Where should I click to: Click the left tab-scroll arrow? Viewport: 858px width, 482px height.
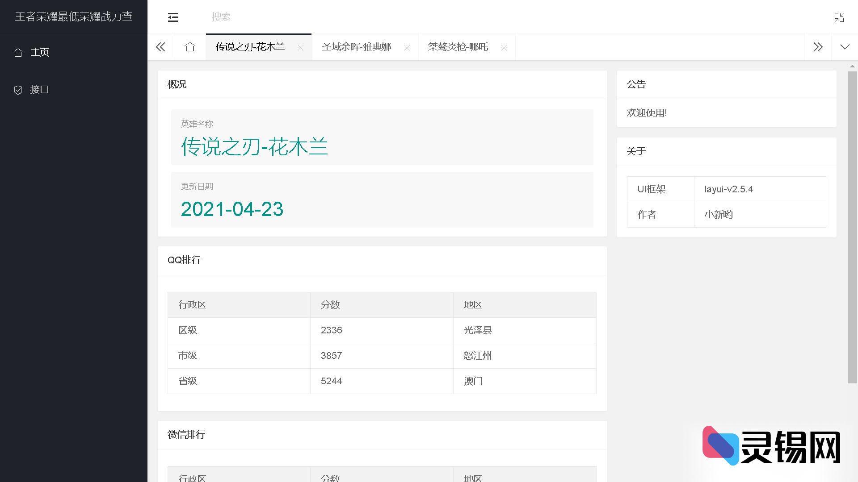(x=160, y=47)
